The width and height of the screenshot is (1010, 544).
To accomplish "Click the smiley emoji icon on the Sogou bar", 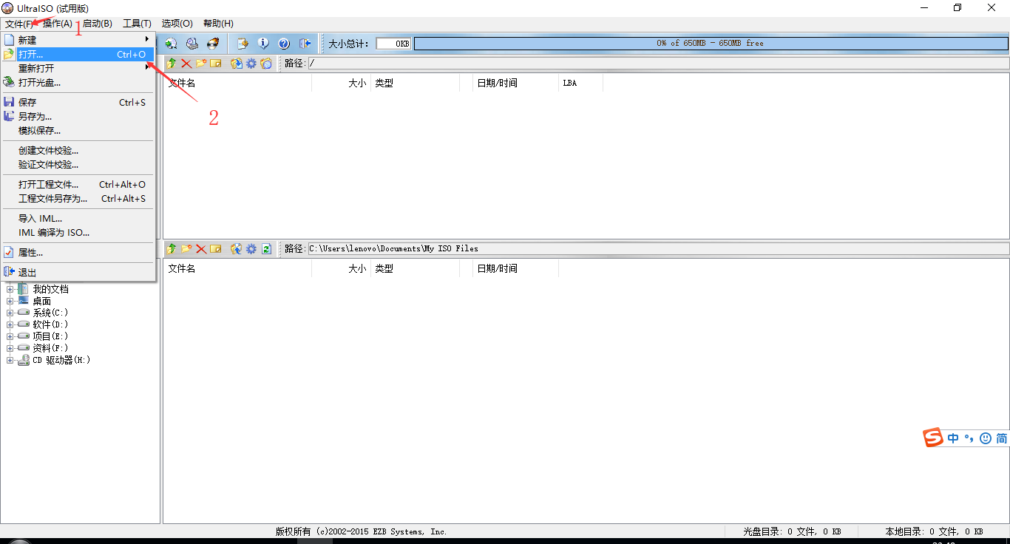I will pyautogui.click(x=986, y=438).
